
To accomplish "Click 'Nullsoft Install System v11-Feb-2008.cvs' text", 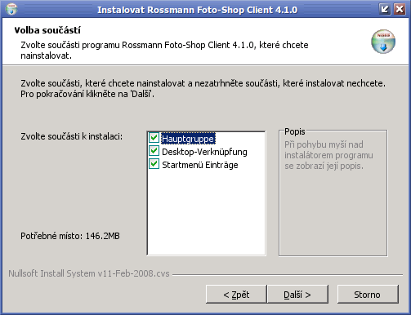I will click(x=89, y=273).
